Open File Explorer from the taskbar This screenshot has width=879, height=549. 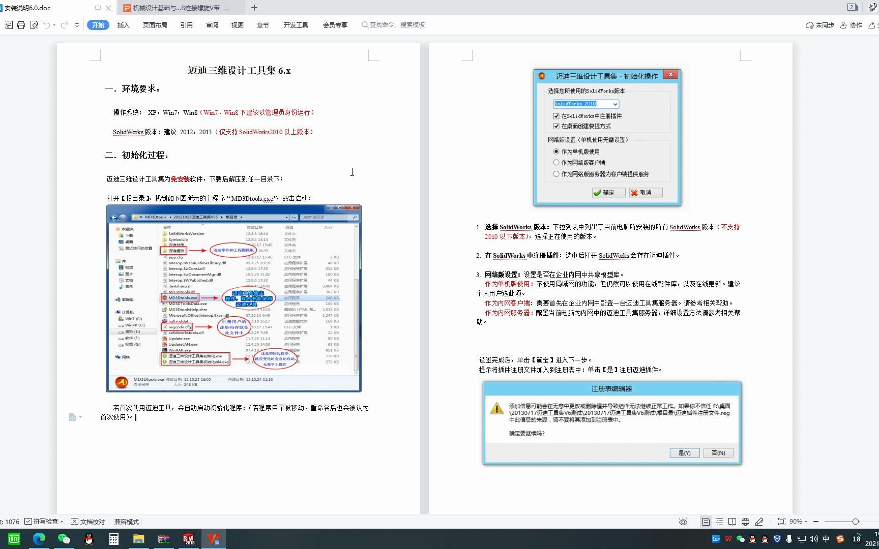tap(139, 539)
